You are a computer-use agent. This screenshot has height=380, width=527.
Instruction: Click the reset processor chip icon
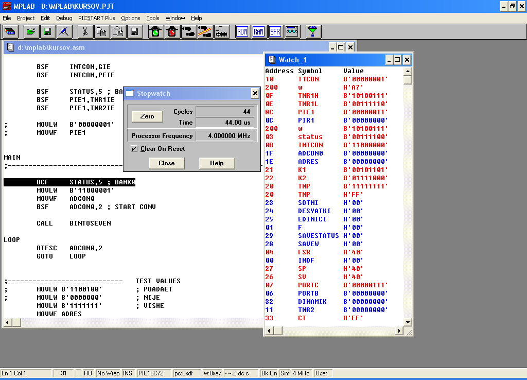tap(221, 32)
